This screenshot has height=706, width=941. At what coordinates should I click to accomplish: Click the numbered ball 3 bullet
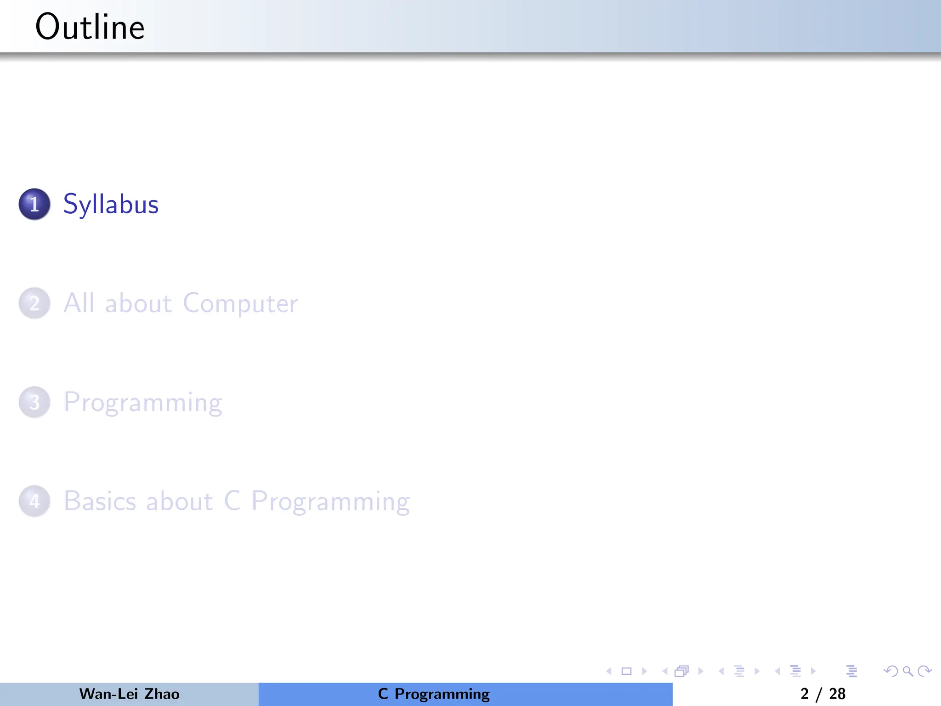(x=34, y=402)
